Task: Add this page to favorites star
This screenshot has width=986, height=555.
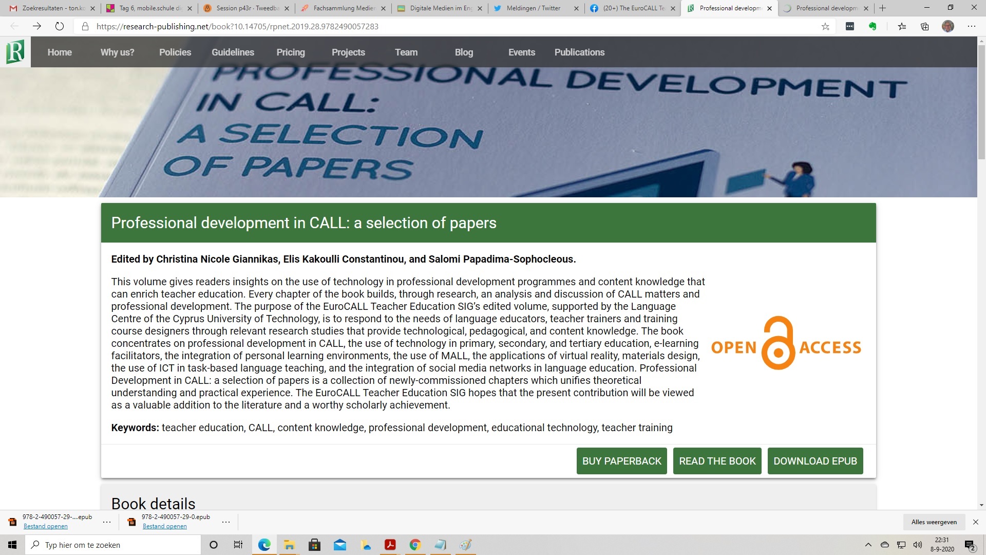Action: click(x=825, y=27)
